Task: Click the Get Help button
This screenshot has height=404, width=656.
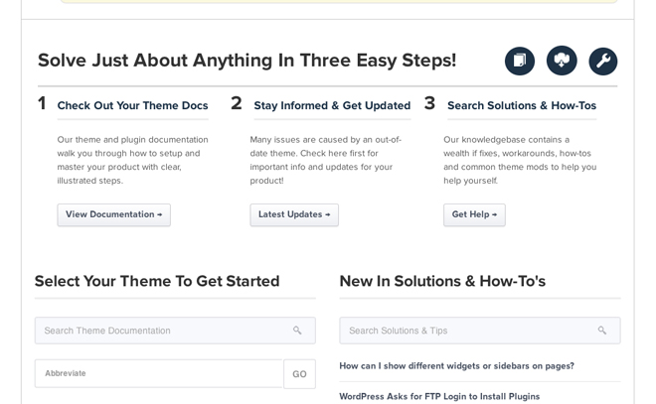Action: (x=474, y=214)
